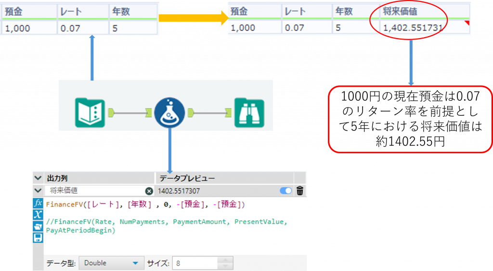
Task: Open saved expressions folder icon
Action: pyautogui.click(x=38, y=226)
